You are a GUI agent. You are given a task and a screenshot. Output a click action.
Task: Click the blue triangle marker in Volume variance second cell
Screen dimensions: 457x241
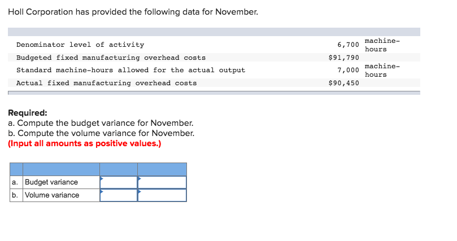click(140, 191)
